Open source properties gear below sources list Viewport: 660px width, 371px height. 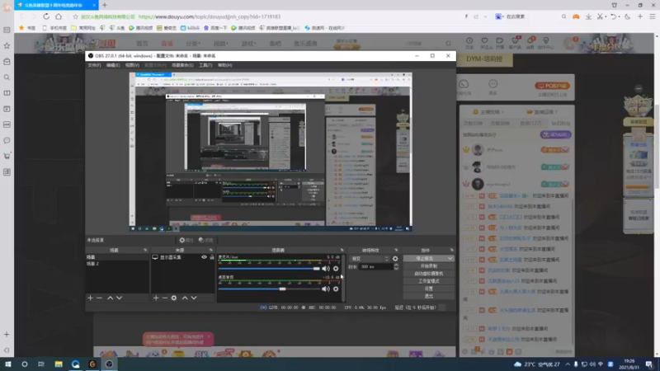click(x=174, y=298)
